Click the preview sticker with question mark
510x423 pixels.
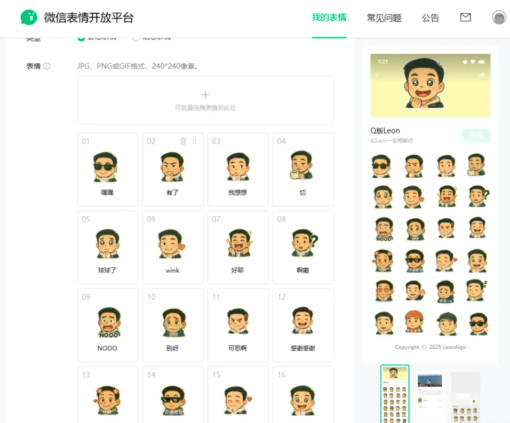478,196
